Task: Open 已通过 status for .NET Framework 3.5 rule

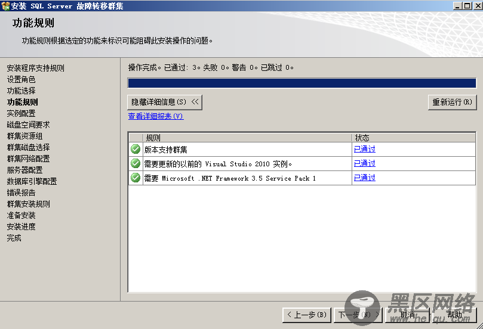Action: click(365, 178)
